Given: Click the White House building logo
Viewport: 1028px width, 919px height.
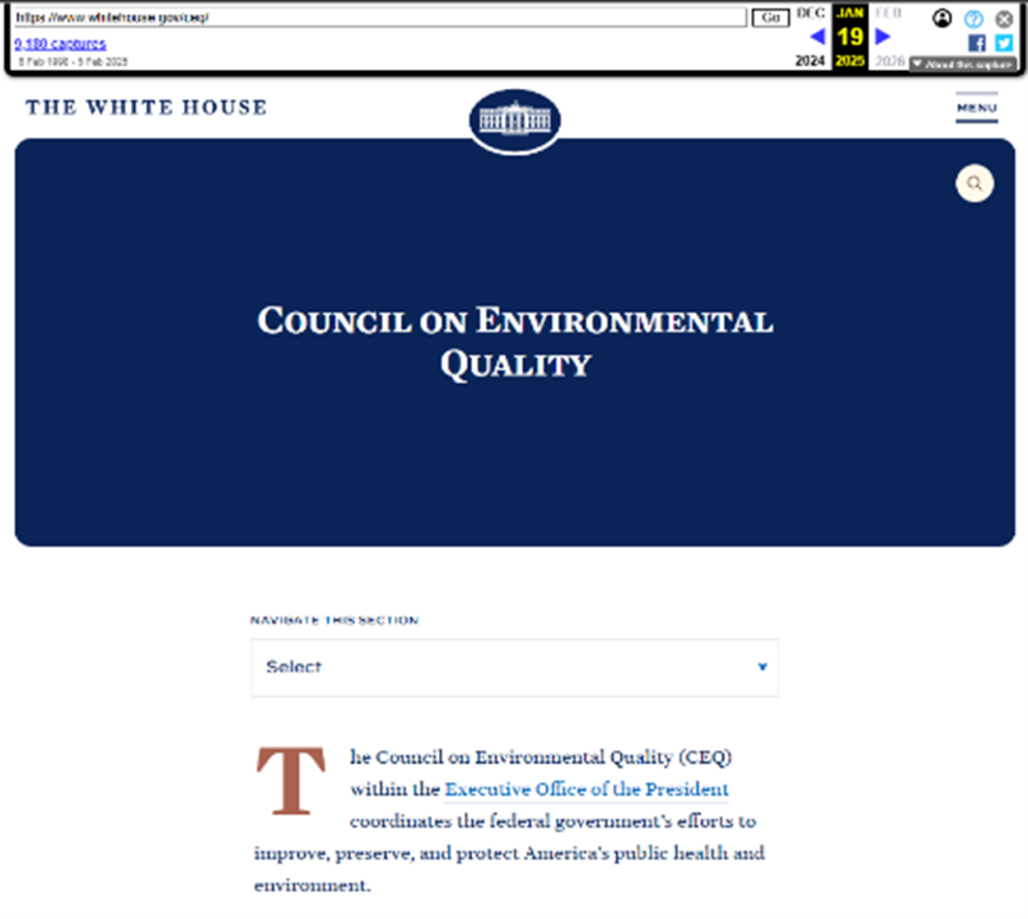Looking at the screenshot, I should pos(515,121).
